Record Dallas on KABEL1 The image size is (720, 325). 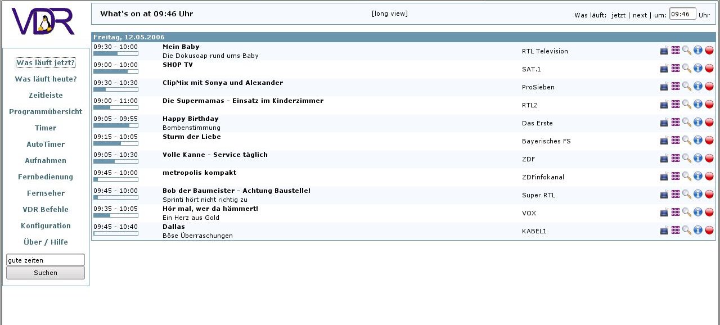[709, 231]
